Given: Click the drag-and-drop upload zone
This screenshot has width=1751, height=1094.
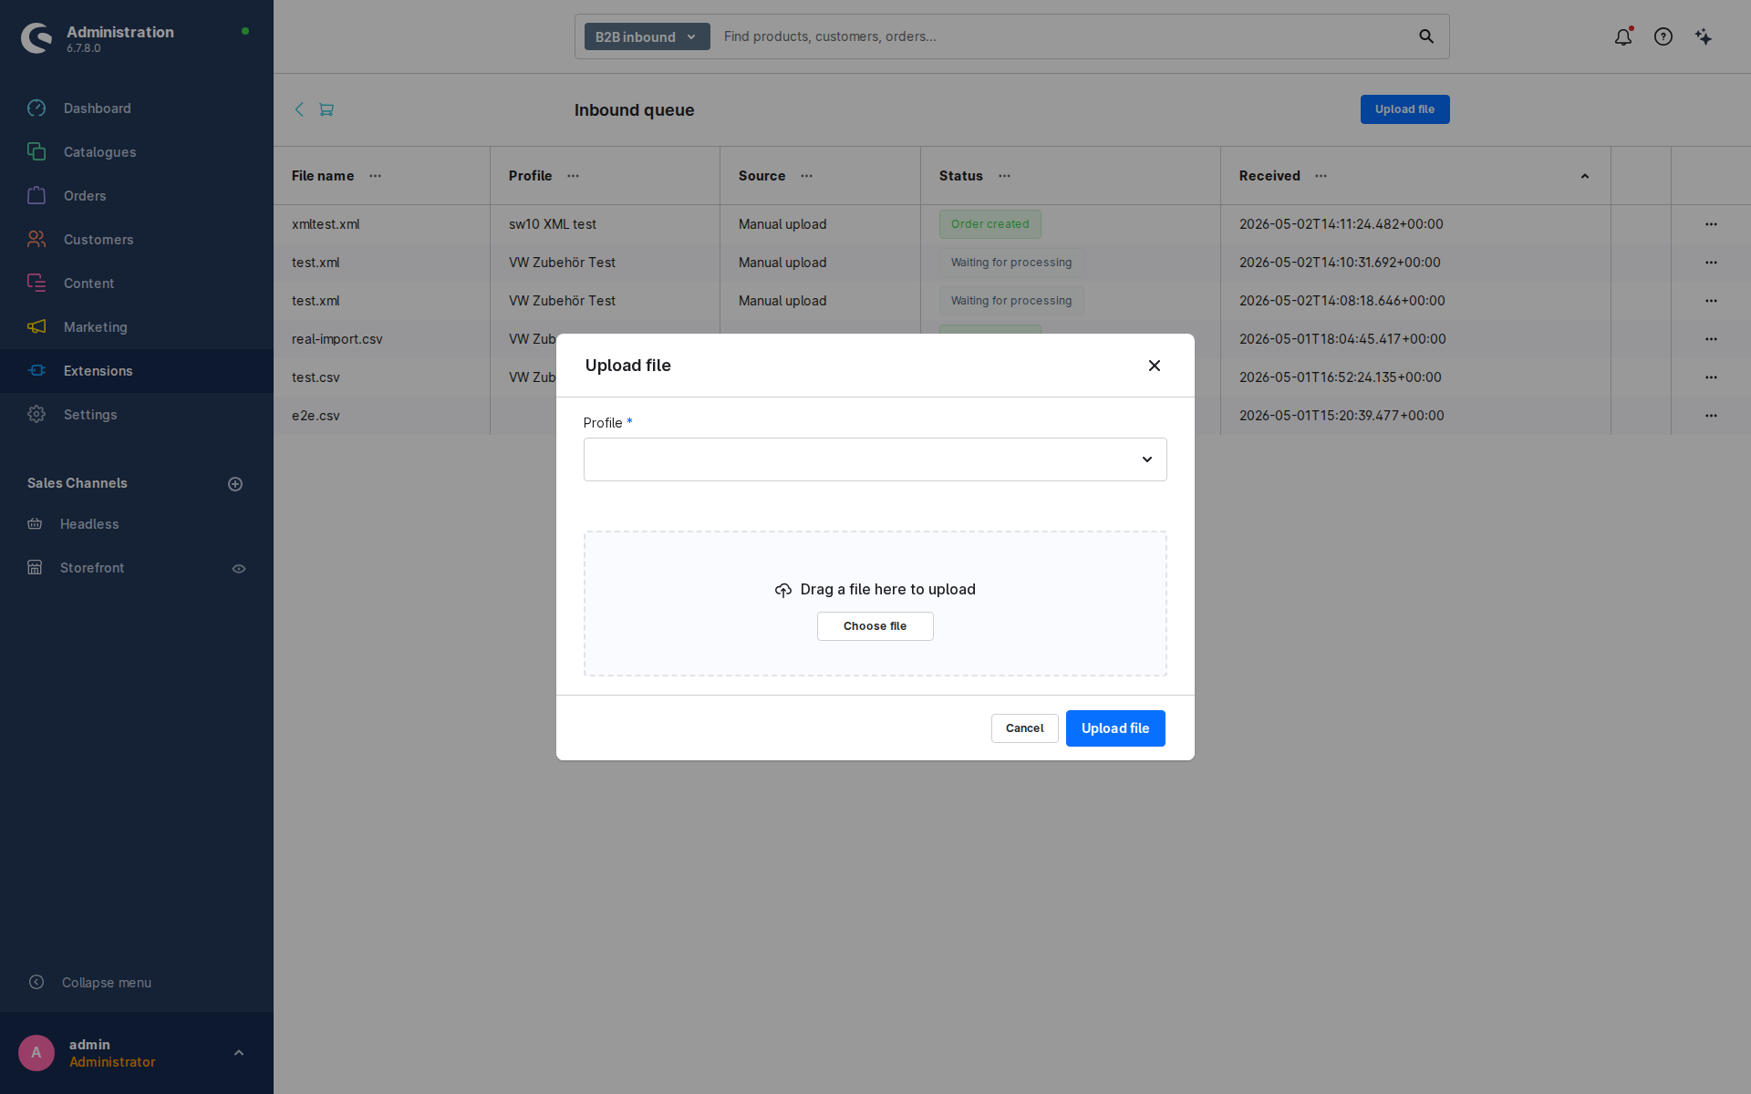Looking at the screenshot, I should [875, 604].
